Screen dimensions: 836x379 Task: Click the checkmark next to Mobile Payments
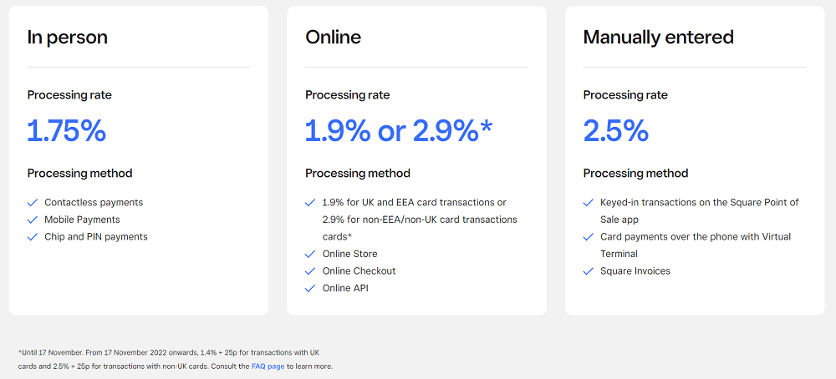[33, 220]
